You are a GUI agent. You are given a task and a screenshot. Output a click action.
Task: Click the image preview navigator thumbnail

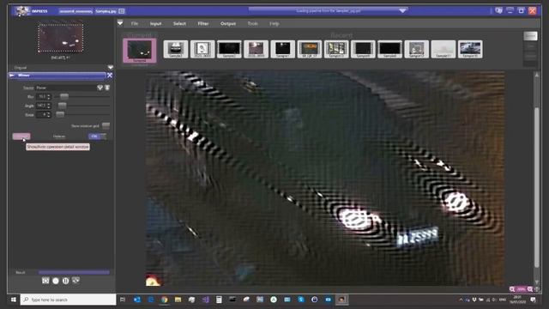(x=61, y=38)
